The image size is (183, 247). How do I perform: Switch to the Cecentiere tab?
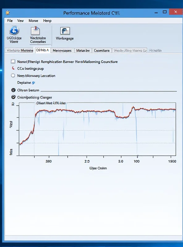tap(102, 51)
